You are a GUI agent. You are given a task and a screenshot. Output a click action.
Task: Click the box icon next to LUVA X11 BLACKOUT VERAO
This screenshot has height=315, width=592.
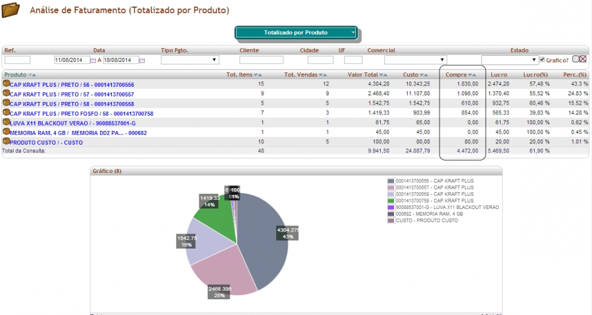pos(7,122)
